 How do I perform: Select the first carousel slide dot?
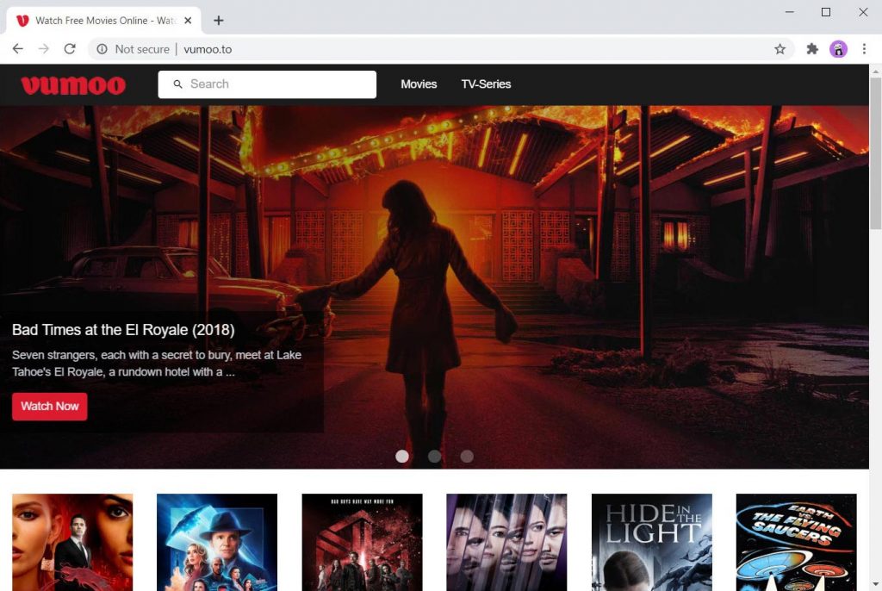pyautogui.click(x=402, y=456)
